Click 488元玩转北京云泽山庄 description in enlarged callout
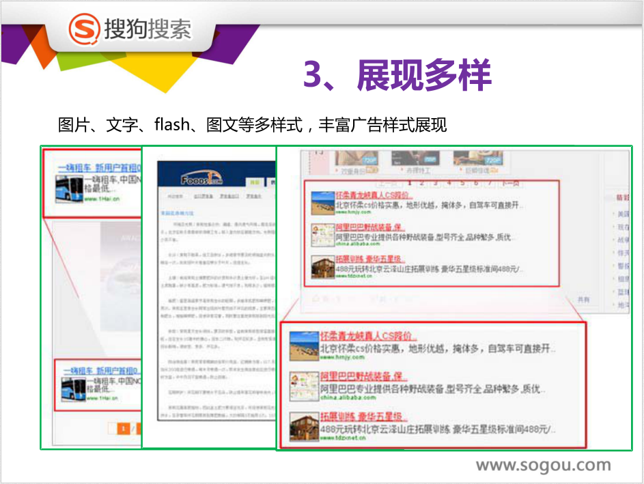644x484 pixels. [438, 429]
